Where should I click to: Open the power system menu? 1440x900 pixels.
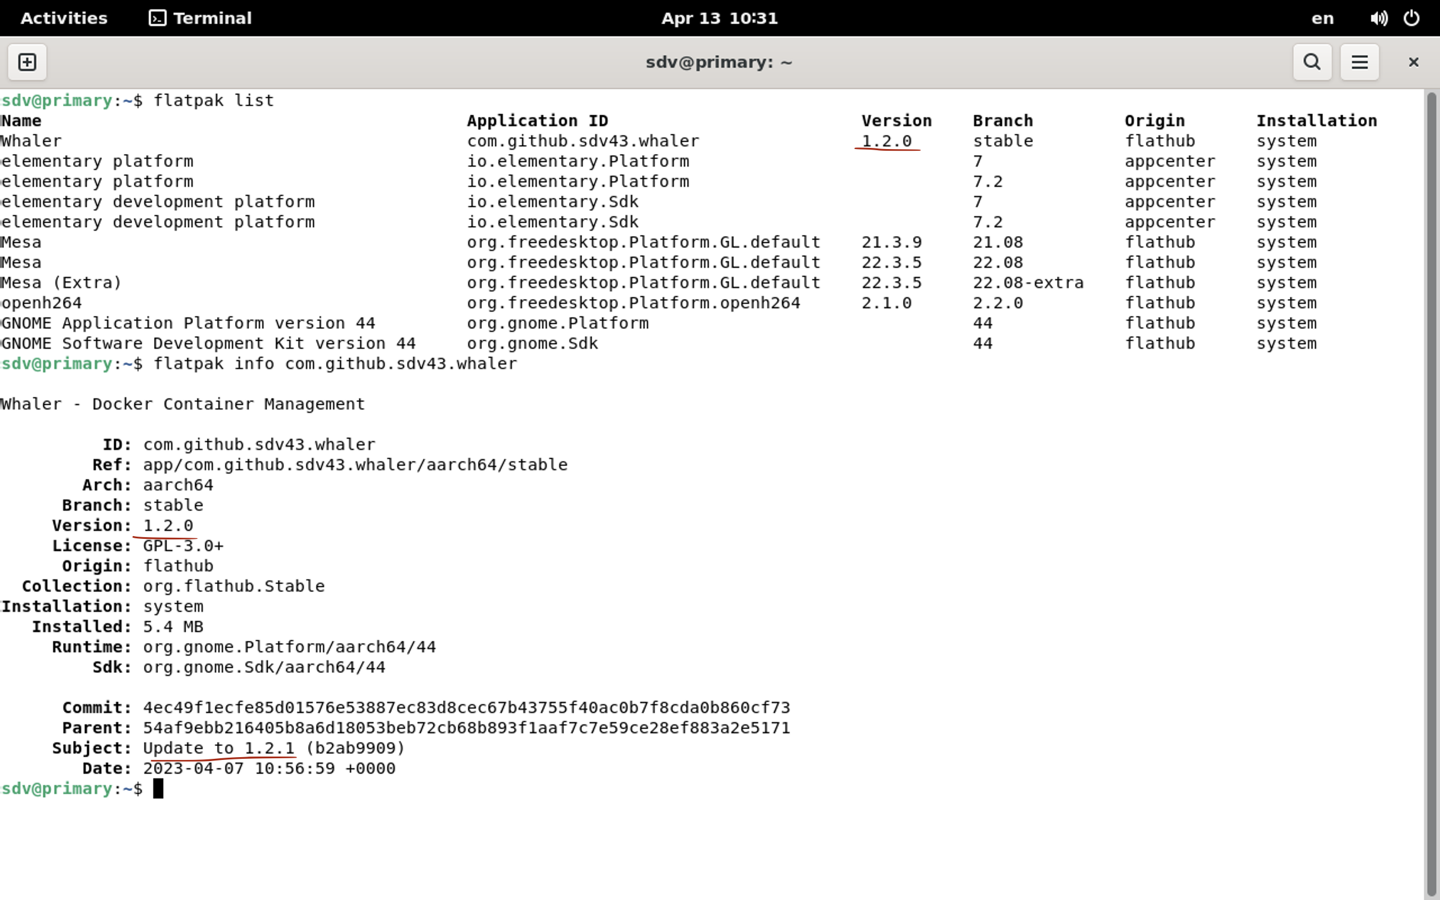1411,18
